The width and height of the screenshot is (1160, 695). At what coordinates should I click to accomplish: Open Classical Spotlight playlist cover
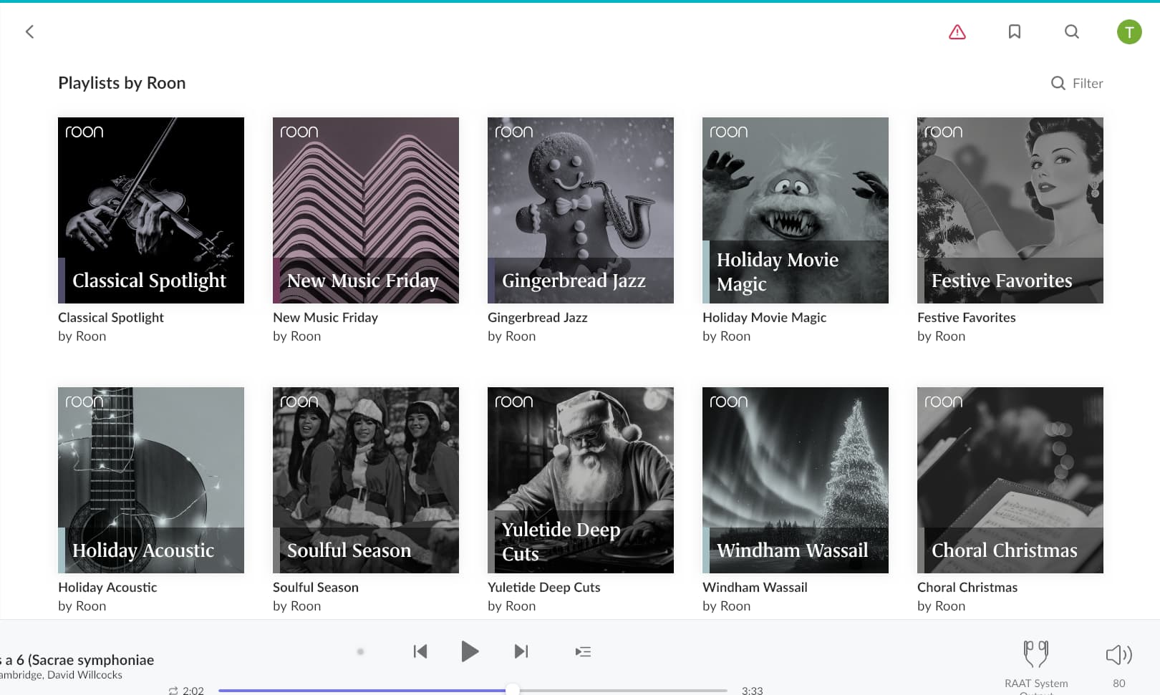pyautogui.click(x=151, y=210)
